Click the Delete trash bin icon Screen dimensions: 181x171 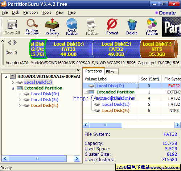(x=132, y=27)
